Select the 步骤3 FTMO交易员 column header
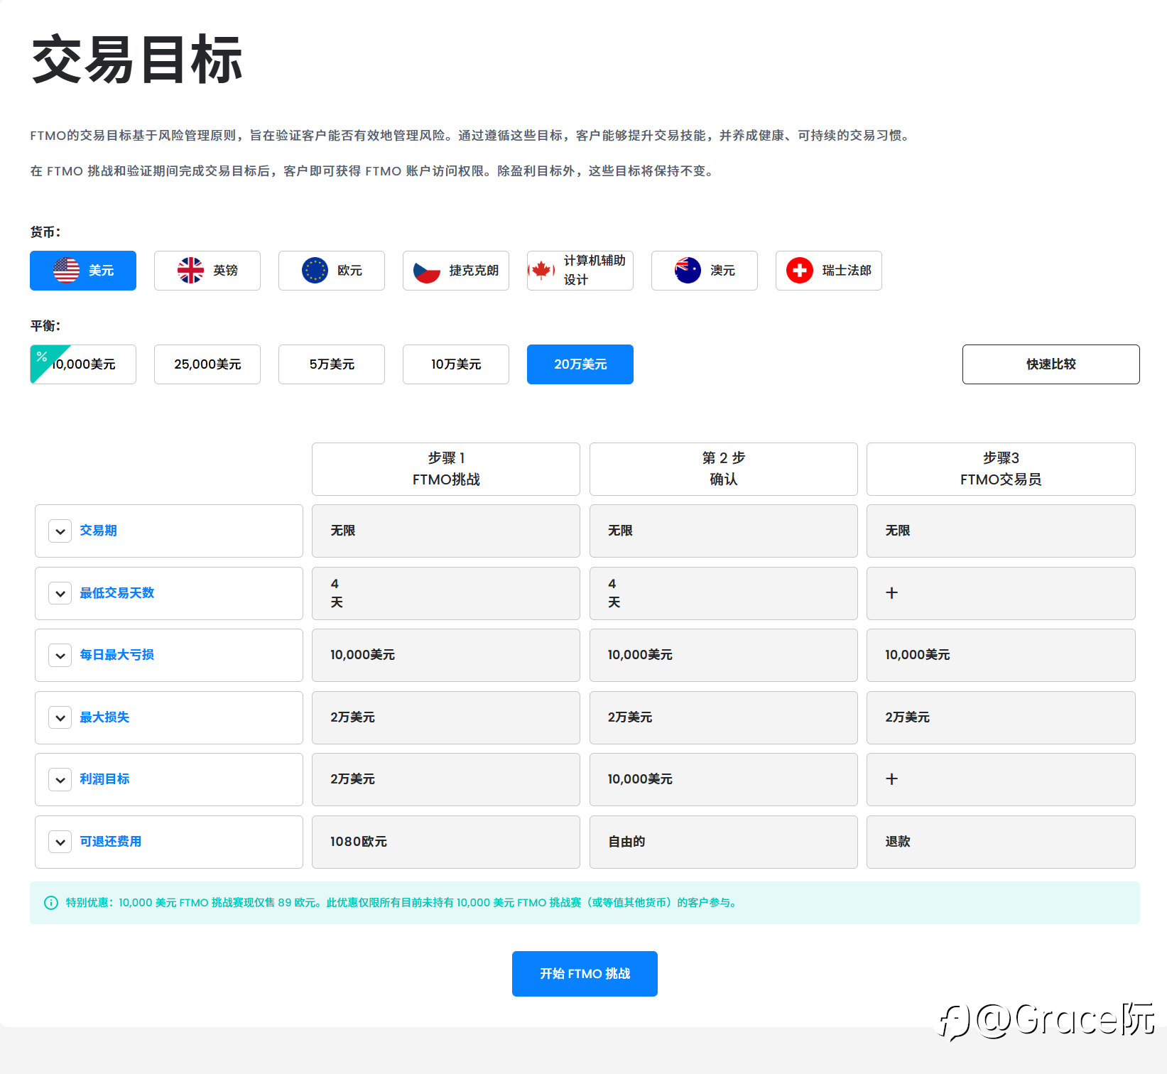Image resolution: width=1167 pixels, height=1074 pixels. [1001, 469]
